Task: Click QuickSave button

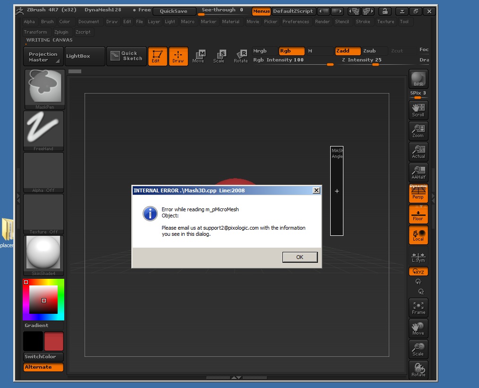Action: 174,11
